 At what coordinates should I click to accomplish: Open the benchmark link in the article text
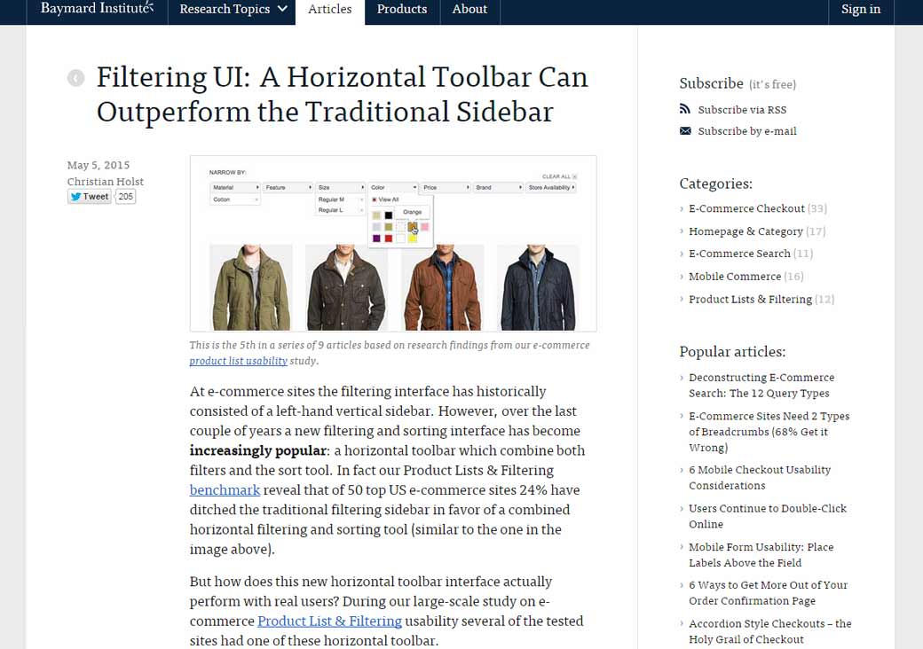click(225, 489)
